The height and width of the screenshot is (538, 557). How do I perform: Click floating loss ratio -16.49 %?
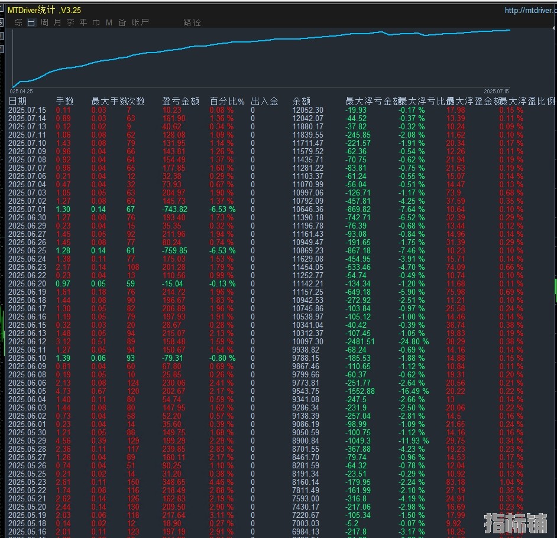coord(413,392)
